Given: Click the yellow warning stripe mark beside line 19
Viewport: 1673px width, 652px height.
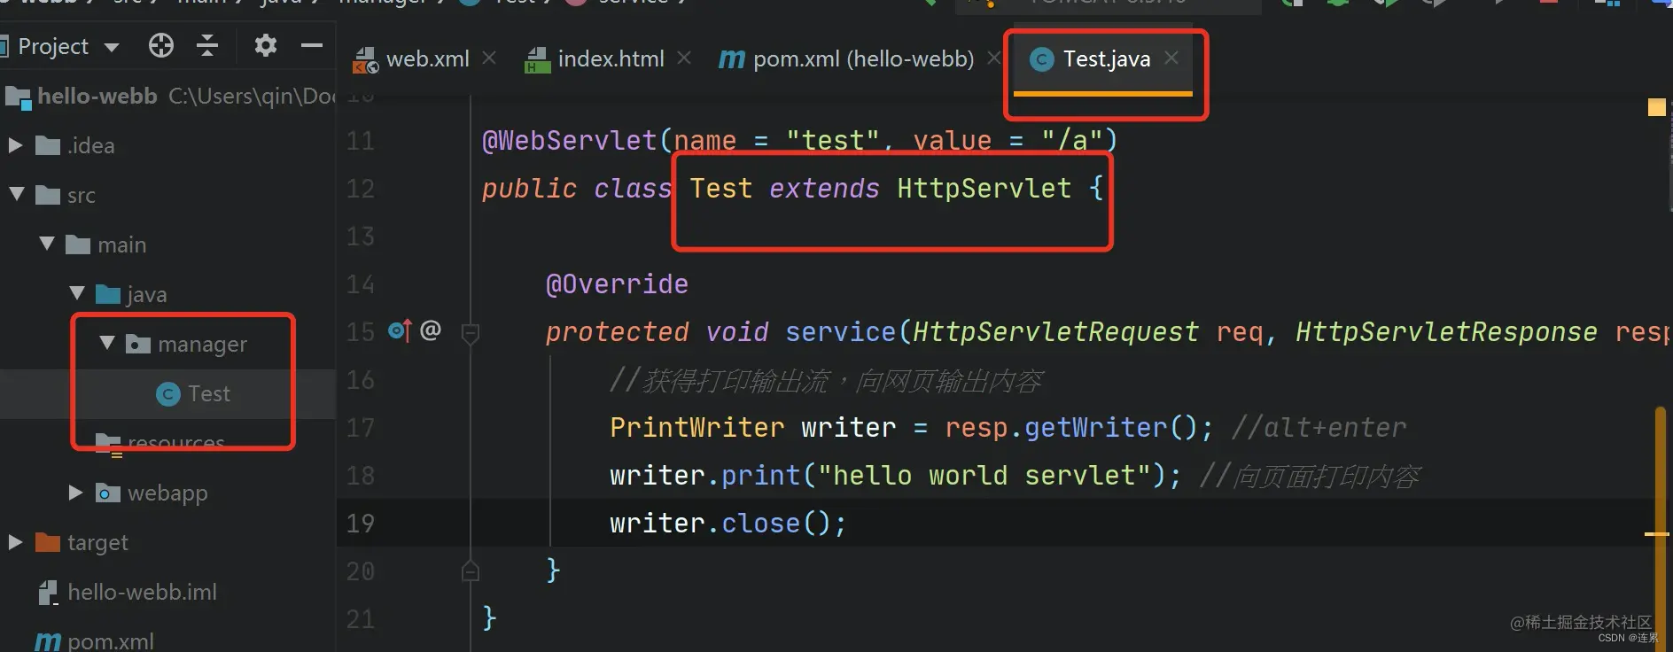Looking at the screenshot, I should coord(1656,534).
